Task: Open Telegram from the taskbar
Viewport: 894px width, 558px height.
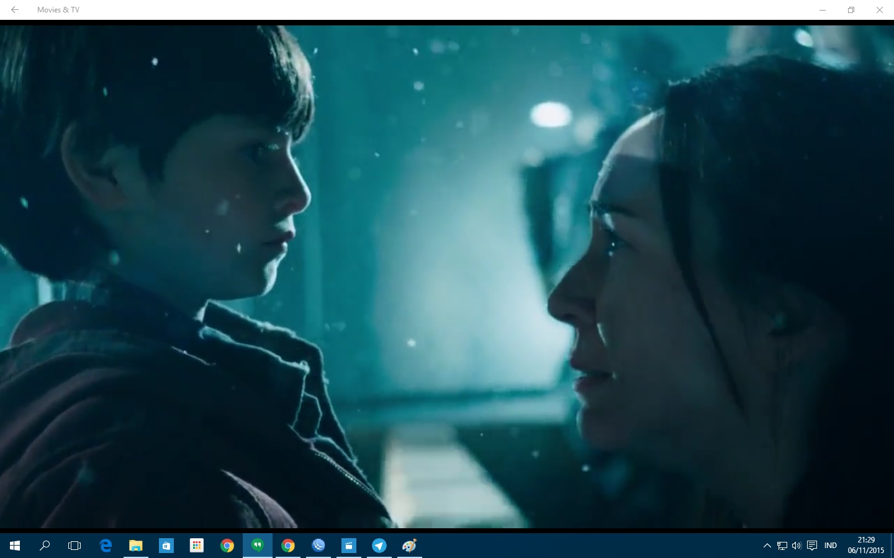Action: (379, 546)
